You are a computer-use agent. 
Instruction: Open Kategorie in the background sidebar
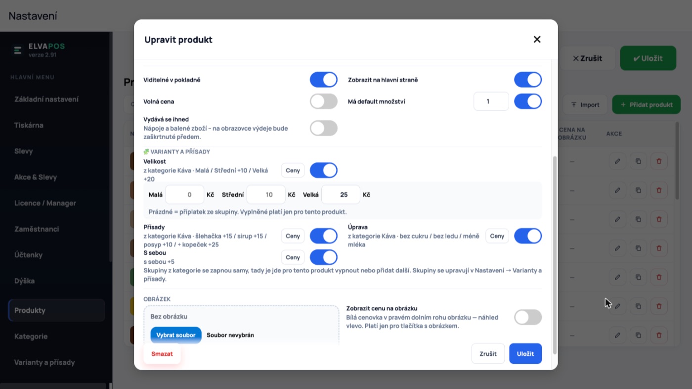click(31, 337)
